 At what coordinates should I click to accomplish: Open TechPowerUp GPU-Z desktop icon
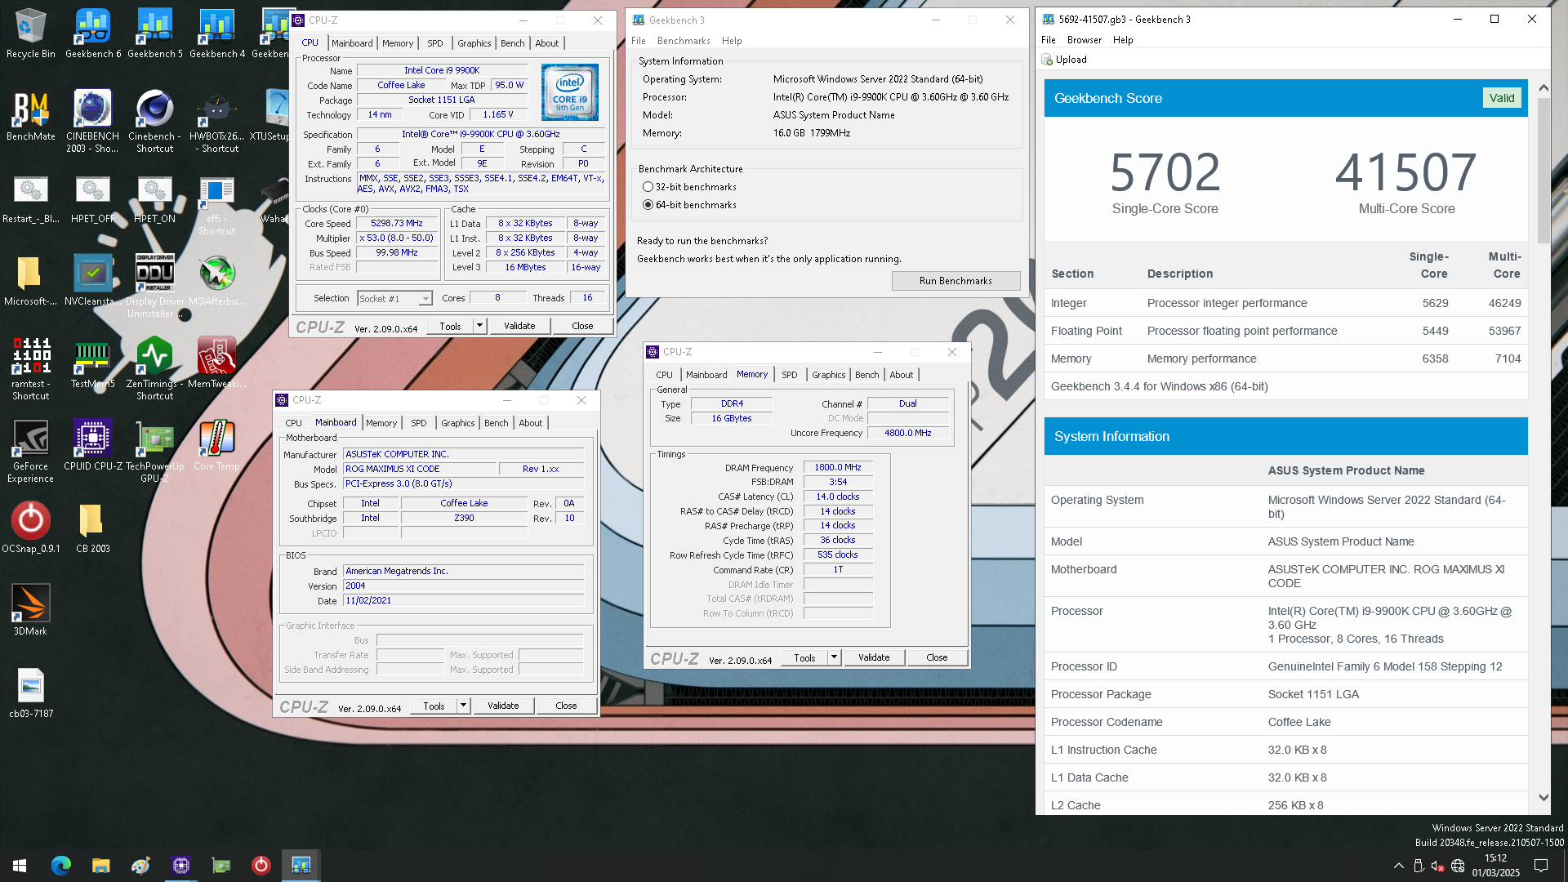[x=155, y=452]
